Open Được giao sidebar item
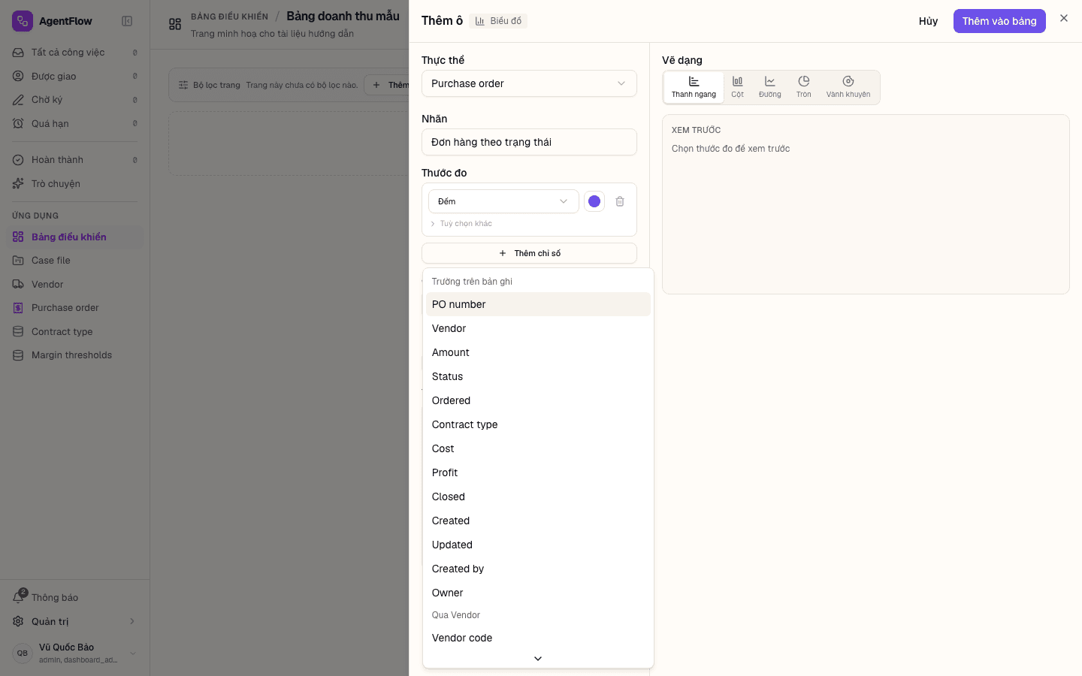Image resolution: width=1082 pixels, height=676 pixels. tap(74, 76)
